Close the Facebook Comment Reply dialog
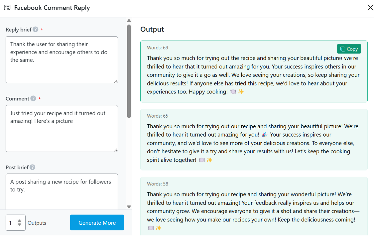The height and width of the screenshot is (245, 374). (x=370, y=7)
